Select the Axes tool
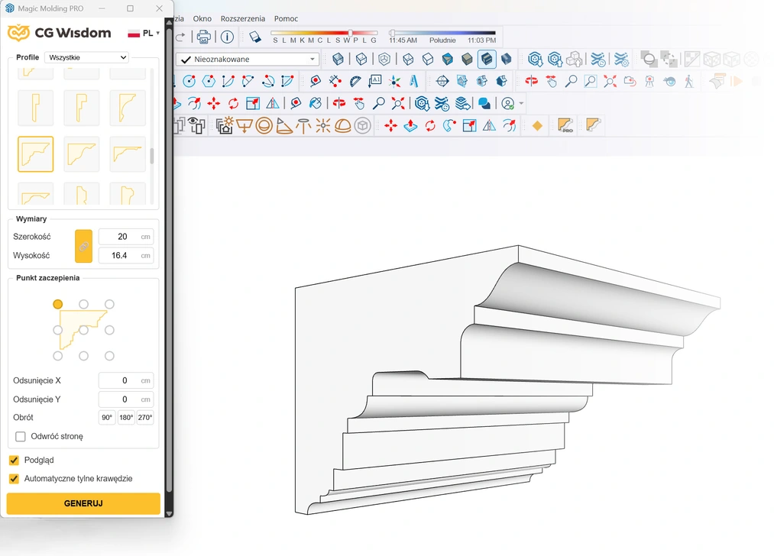The height and width of the screenshot is (556, 774). click(x=394, y=81)
